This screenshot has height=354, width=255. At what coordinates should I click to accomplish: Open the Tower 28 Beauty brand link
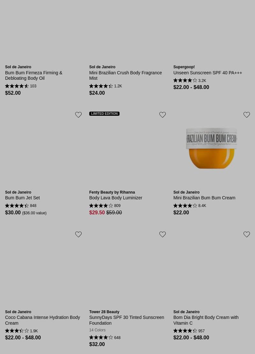[x=104, y=312]
